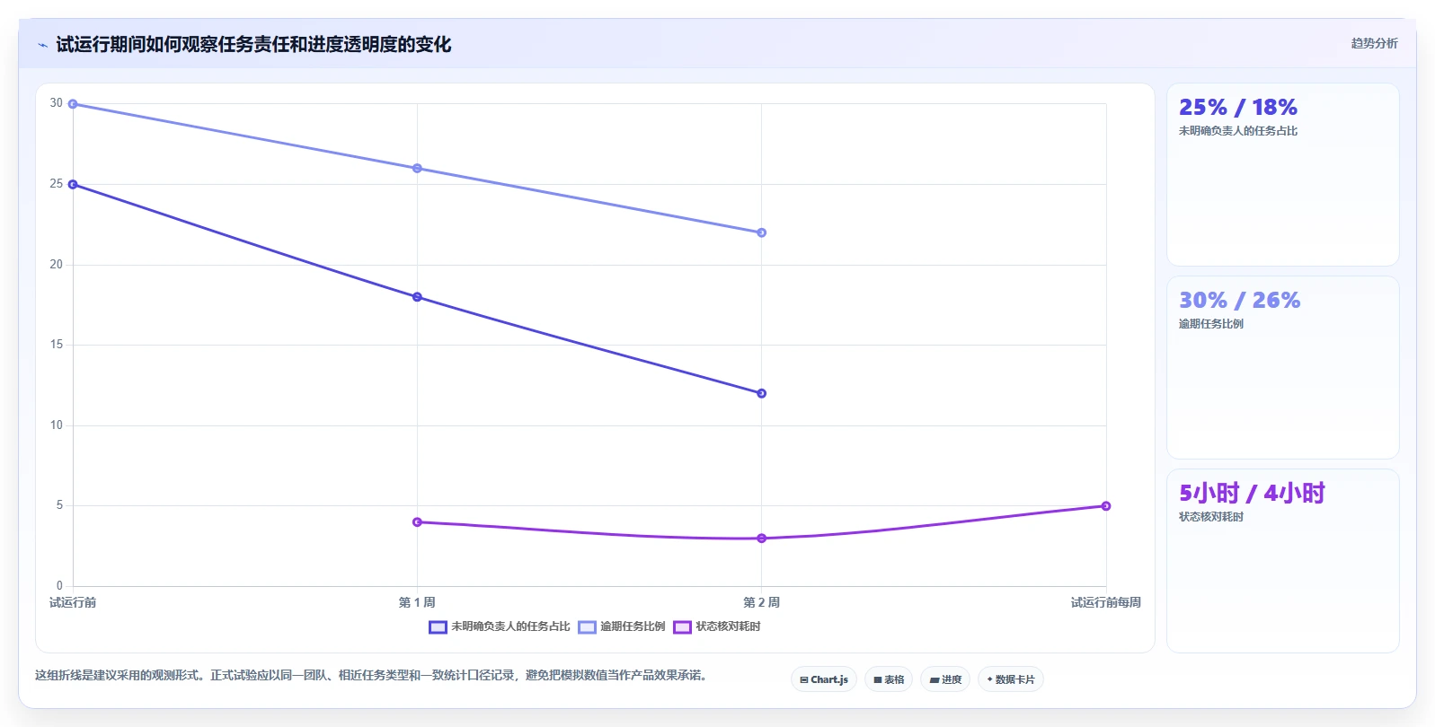This screenshot has height=727, width=1435.
Task: Click the 数据卡片 tag chip
Action: (x=1011, y=679)
